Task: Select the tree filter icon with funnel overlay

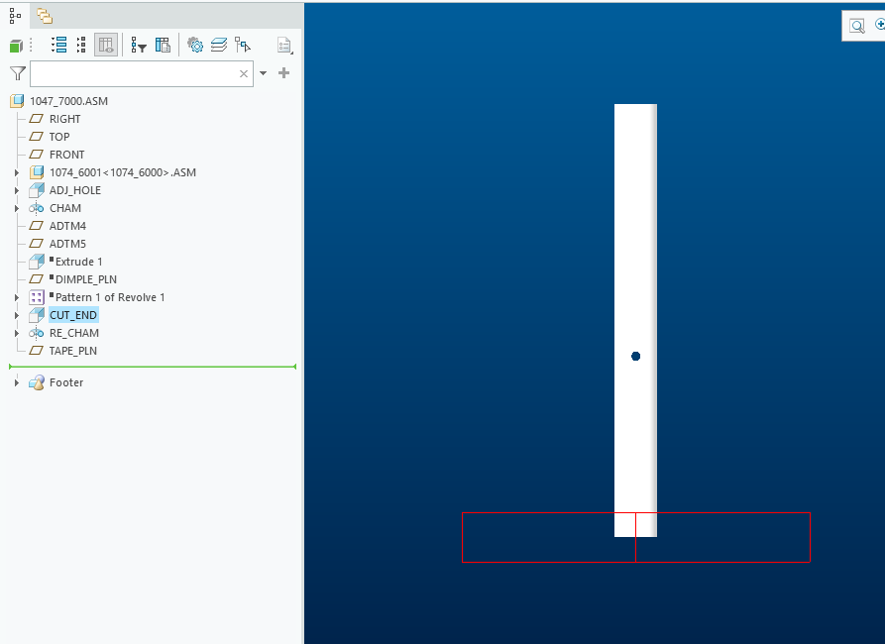Action: pos(138,46)
